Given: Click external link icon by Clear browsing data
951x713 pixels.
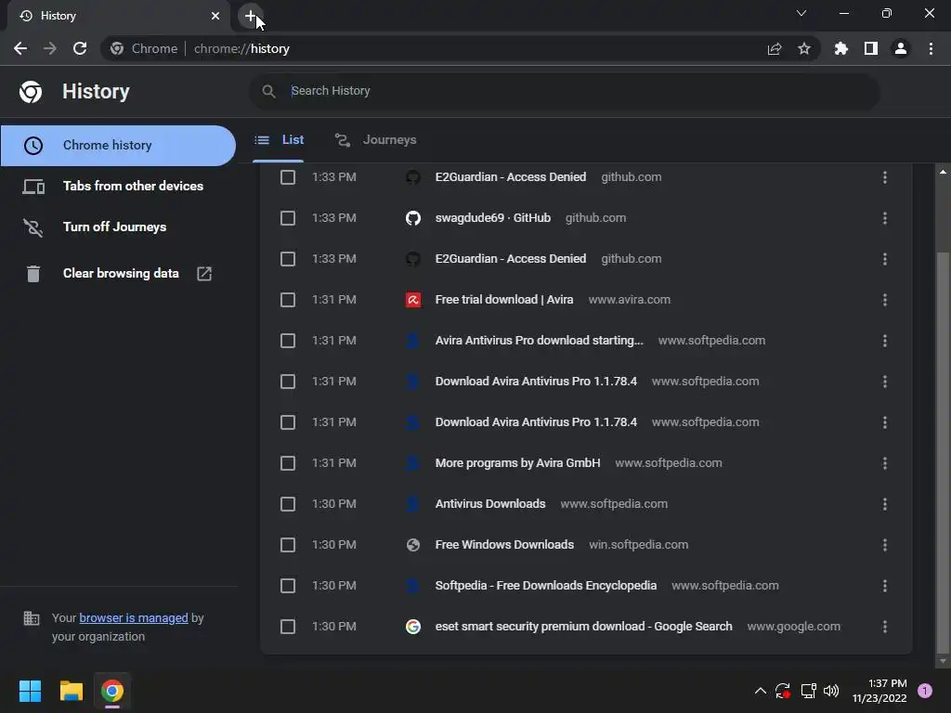Looking at the screenshot, I should [204, 274].
